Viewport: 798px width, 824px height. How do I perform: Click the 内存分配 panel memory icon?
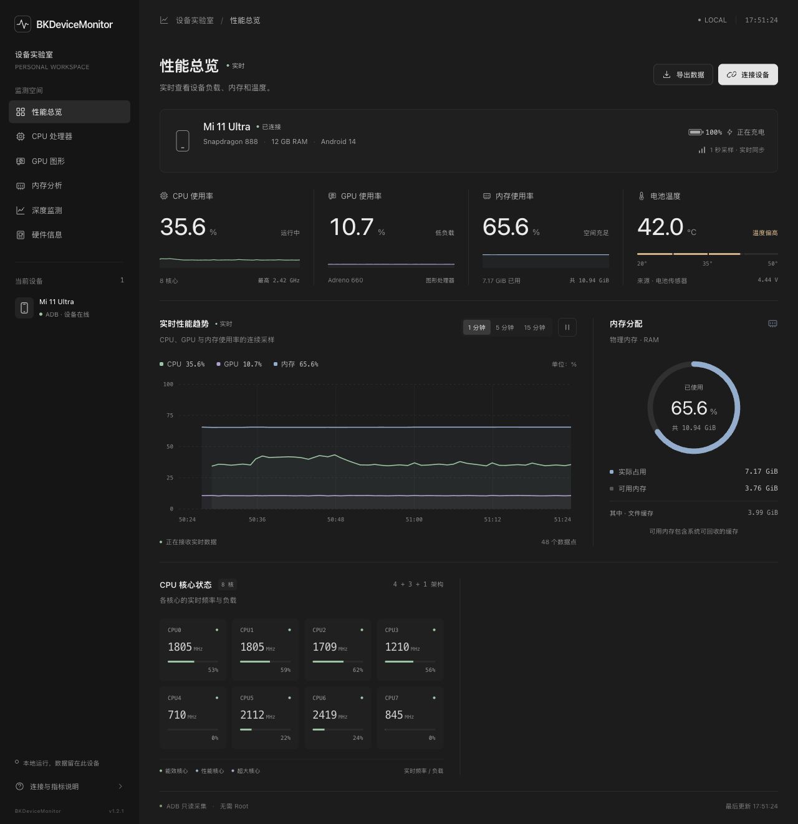773,323
